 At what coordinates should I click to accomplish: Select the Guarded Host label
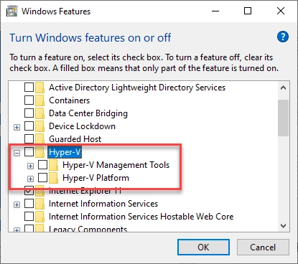coord(75,139)
